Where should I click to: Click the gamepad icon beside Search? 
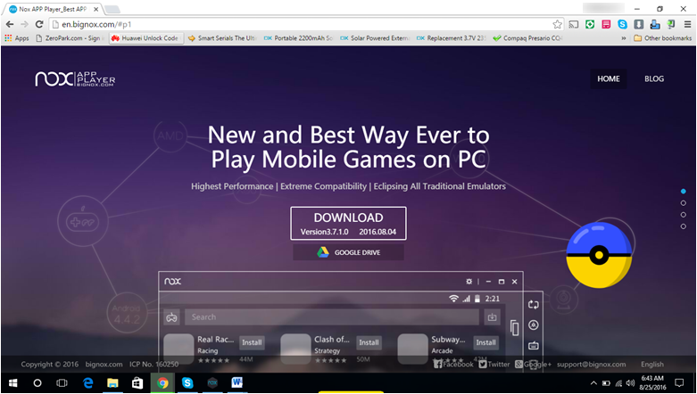(171, 317)
